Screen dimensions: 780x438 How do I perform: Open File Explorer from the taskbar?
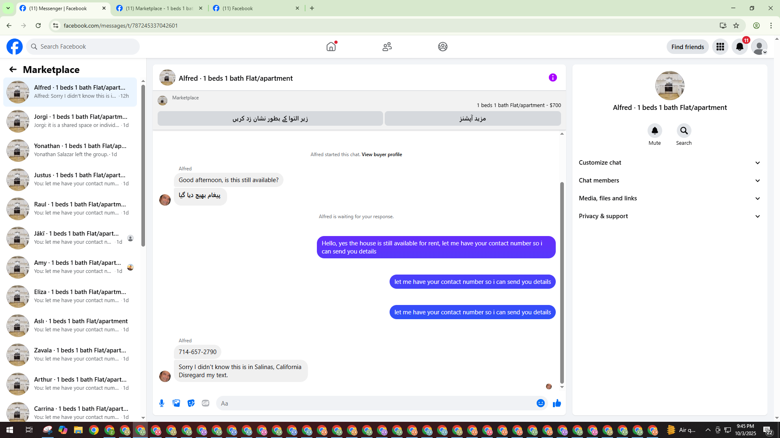[78, 430]
